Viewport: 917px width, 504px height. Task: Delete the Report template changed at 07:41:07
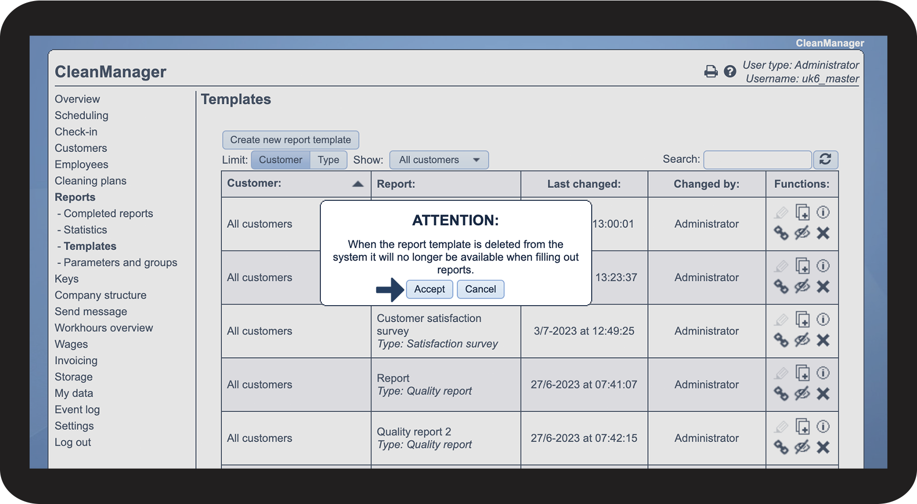[x=823, y=394]
